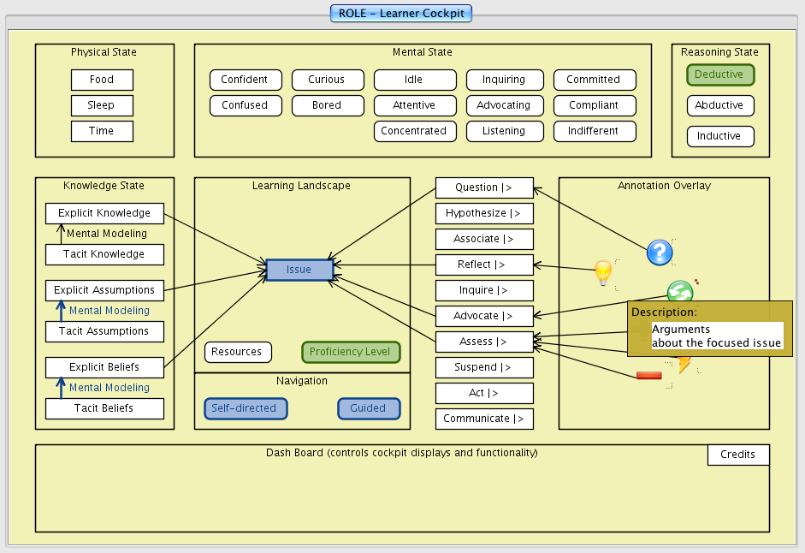This screenshot has width=805, height=553.
Task: Toggle the Self-directed navigation mode
Action: 245,408
